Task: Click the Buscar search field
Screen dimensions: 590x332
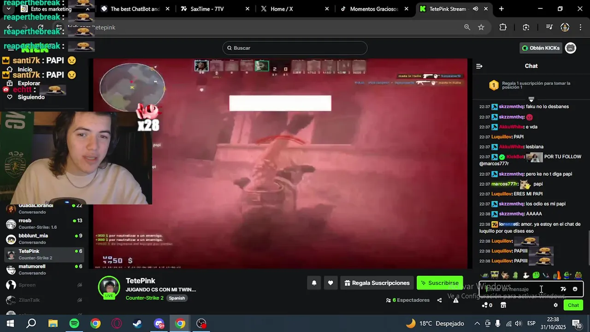Action: [295, 48]
